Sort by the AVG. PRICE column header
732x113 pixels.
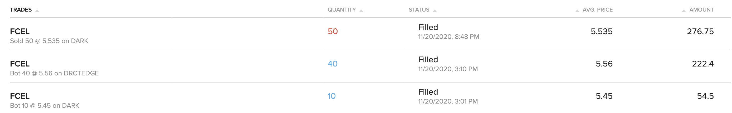pyautogui.click(x=597, y=10)
